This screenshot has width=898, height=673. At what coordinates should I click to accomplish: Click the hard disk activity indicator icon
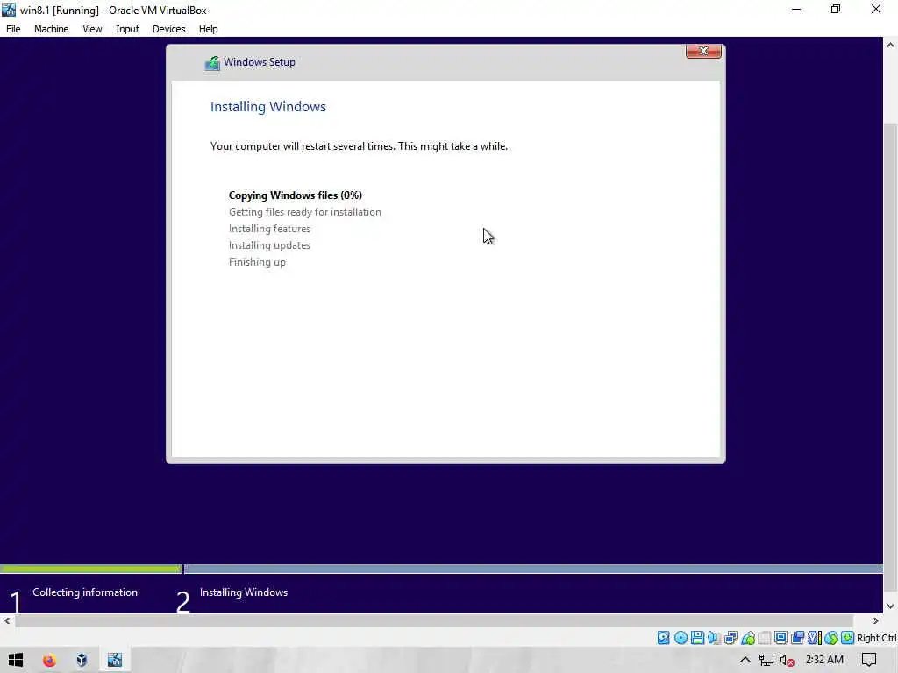click(x=663, y=638)
